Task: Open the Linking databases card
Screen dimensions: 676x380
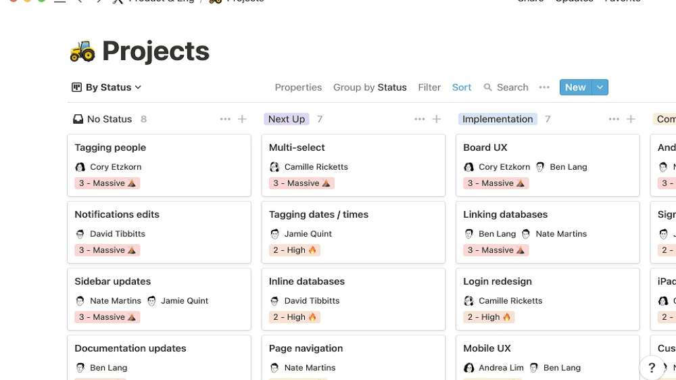Action: point(548,232)
